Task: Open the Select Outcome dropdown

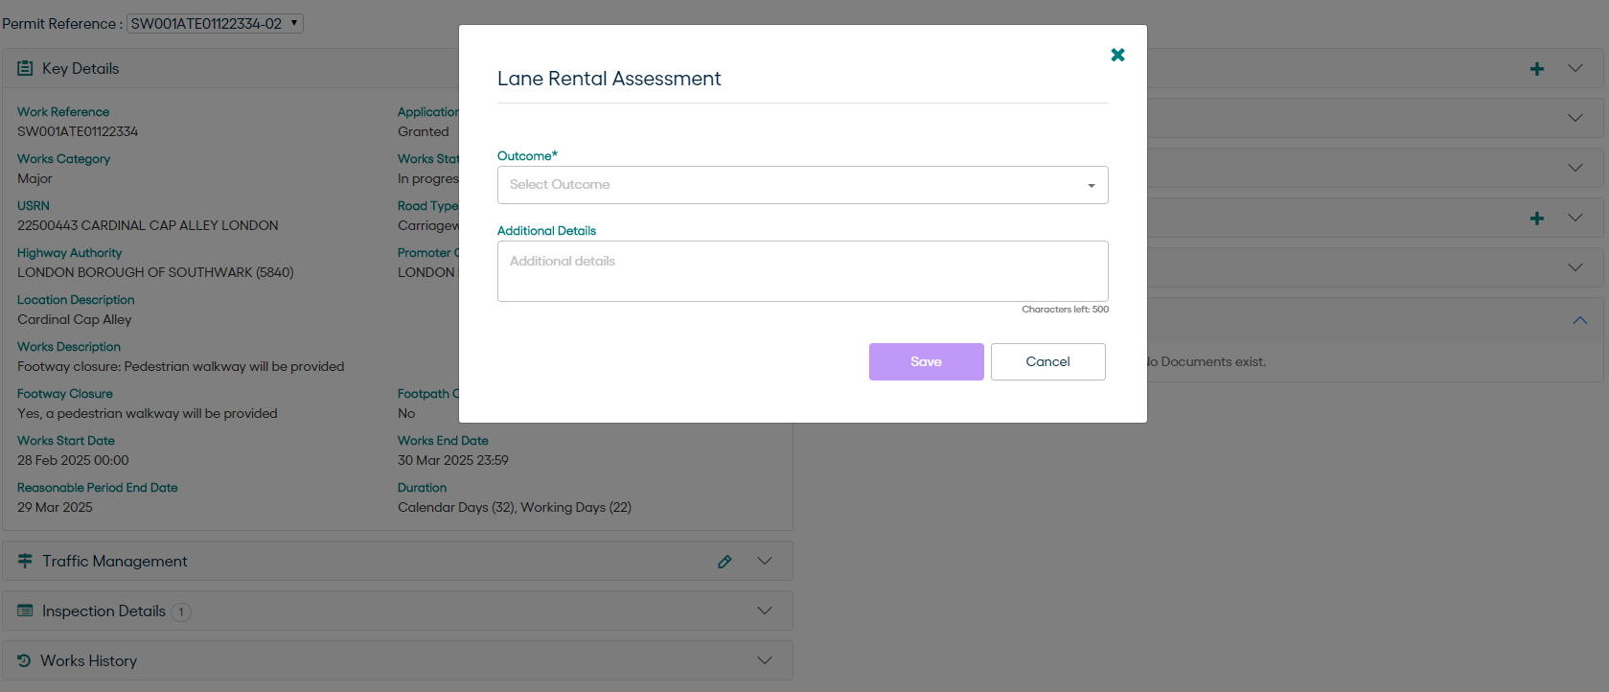Action: [802, 185]
